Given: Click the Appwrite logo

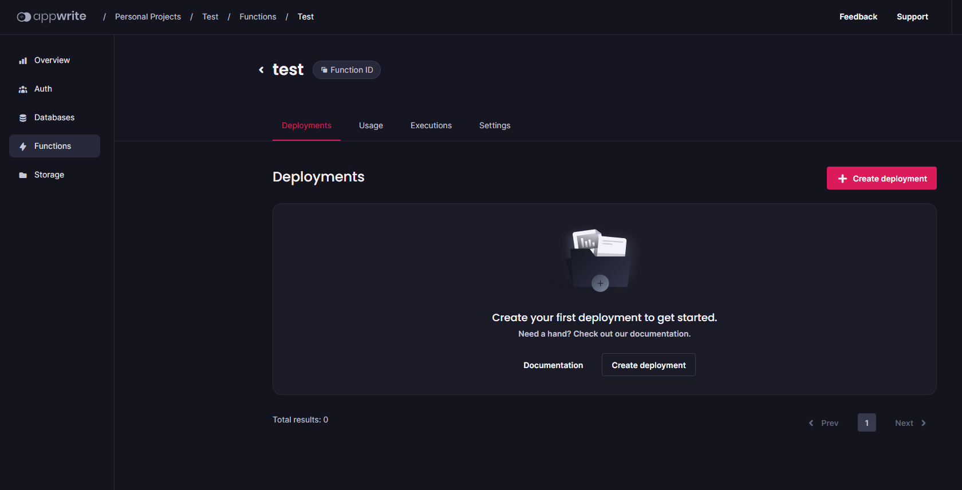Looking at the screenshot, I should pos(52,17).
